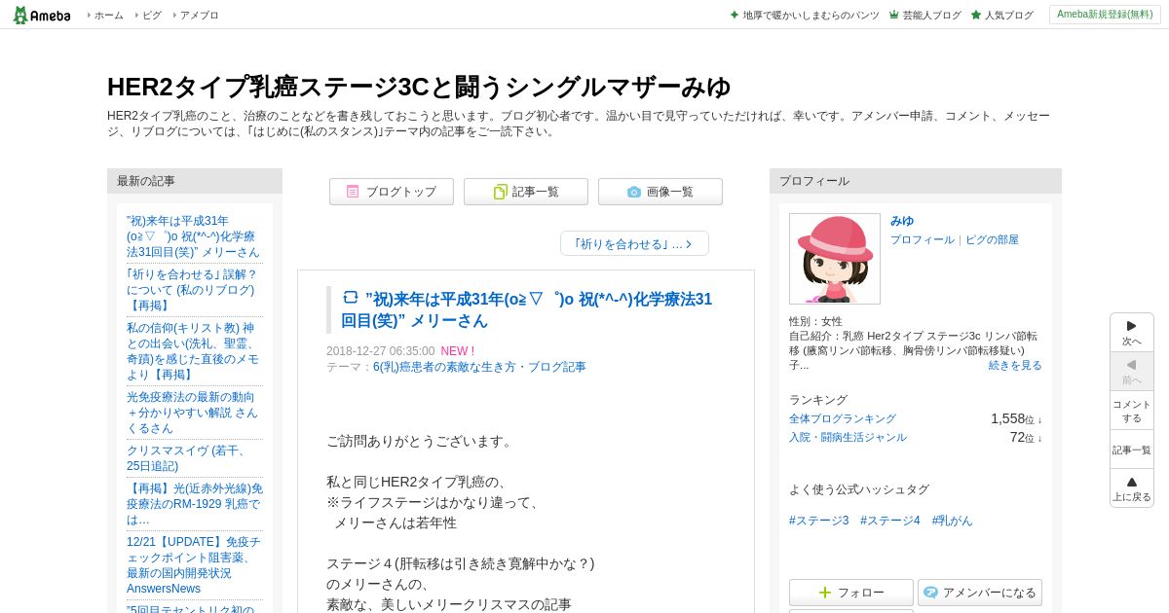Click reblog icon before article title
The image size is (1169, 613).
(350, 298)
